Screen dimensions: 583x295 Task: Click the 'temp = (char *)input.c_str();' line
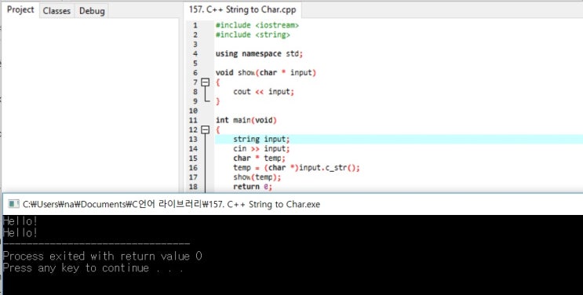click(297, 168)
